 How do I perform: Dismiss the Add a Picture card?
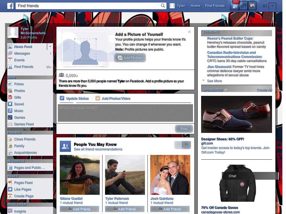189,32
